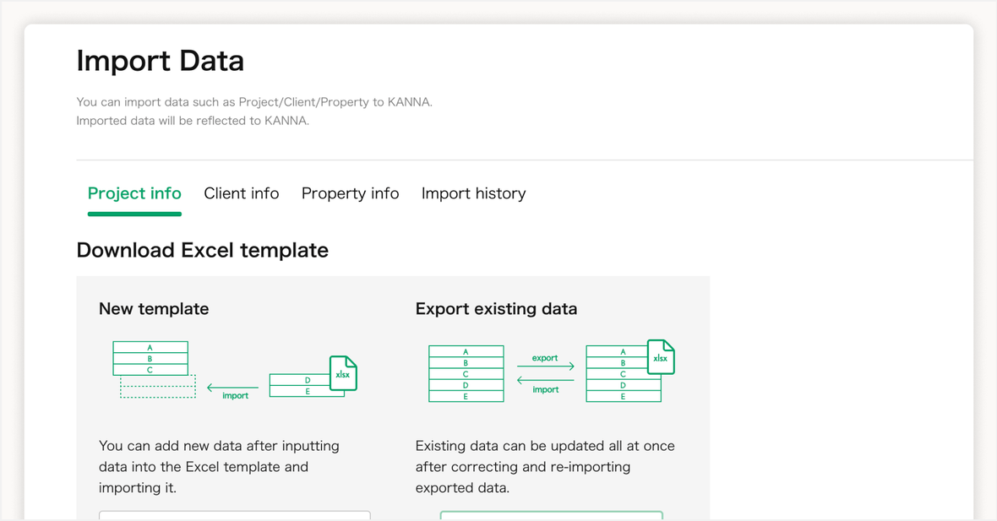Viewport: 997px width, 521px height.
Task: Click the xlsx file icon in Export existing data diagram
Action: [x=660, y=357]
